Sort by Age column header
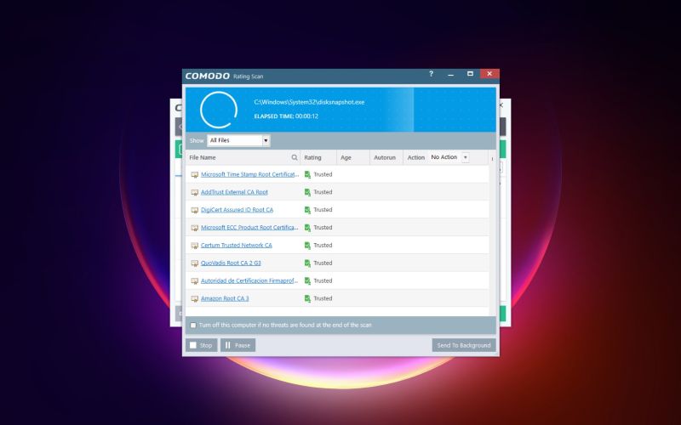The image size is (681, 425). tap(346, 157)
